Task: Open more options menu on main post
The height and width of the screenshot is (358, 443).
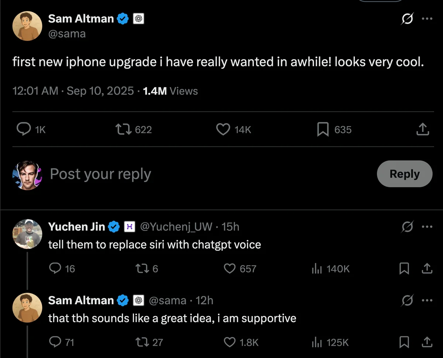Action: [427, 19]
